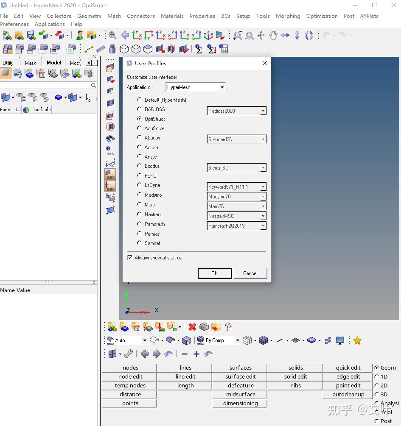This screenshot has height=426, width=401.
Task: Uncheck Always show at start-up
Action: click(130, 257)
